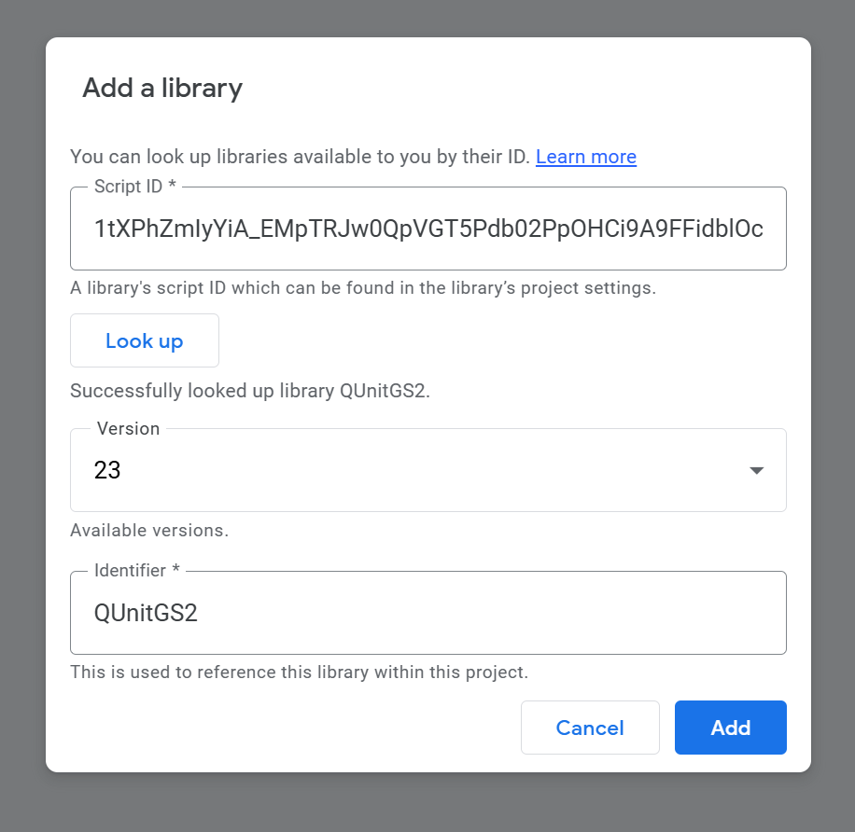855x832 pixels.
Task: Click the 'Successfully looked up library' message
Action: coord(250,391)
